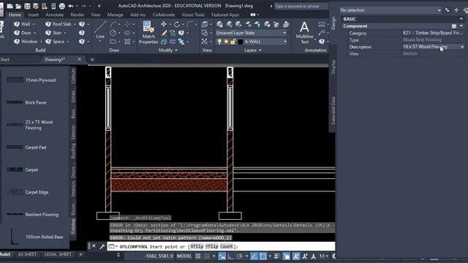The image size is (468, 263).
Task: Toggle the layer freeze sun icon
Action: [x=226, y=42]
